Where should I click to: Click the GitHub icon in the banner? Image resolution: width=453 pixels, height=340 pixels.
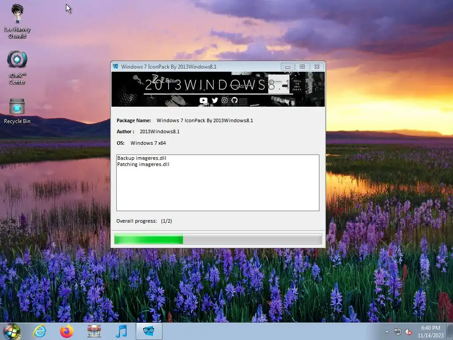click(234, 100)
